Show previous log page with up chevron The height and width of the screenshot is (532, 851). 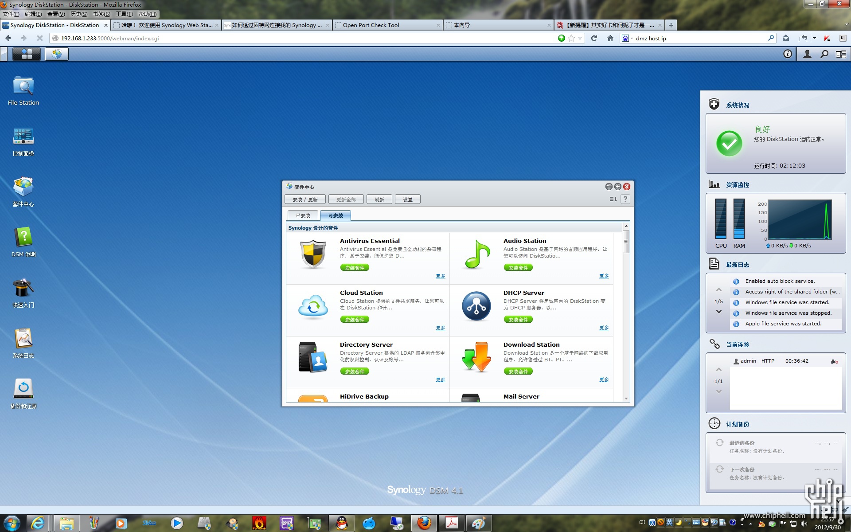click(719, 289)
